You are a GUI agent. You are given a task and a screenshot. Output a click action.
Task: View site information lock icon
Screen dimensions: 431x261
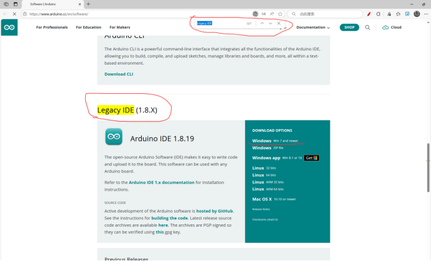25,14
